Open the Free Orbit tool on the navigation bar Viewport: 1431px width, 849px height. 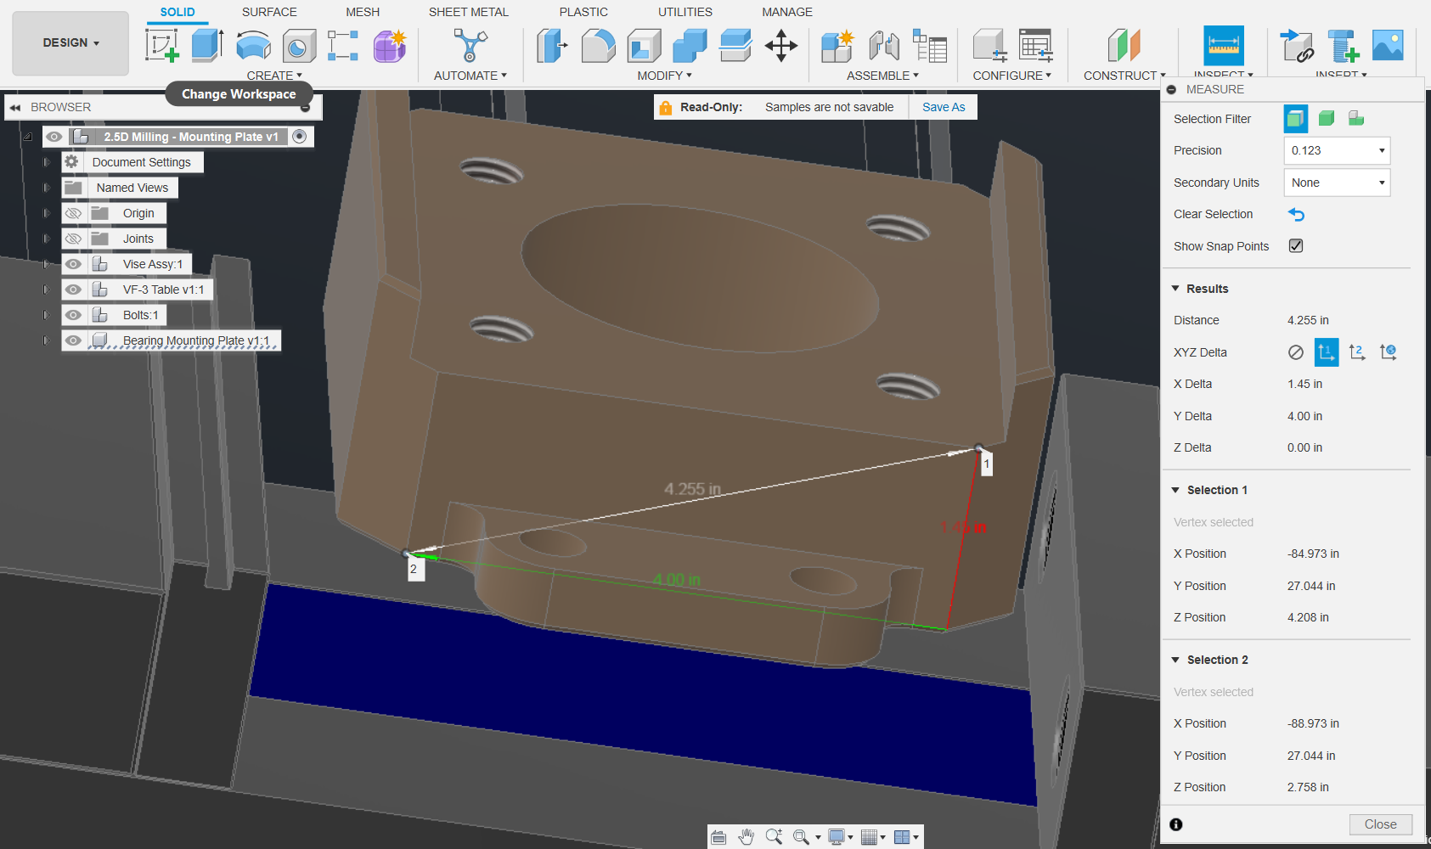click(x=718, y=836)
